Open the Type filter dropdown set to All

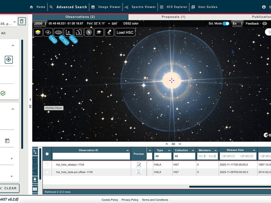coord(162,156)
